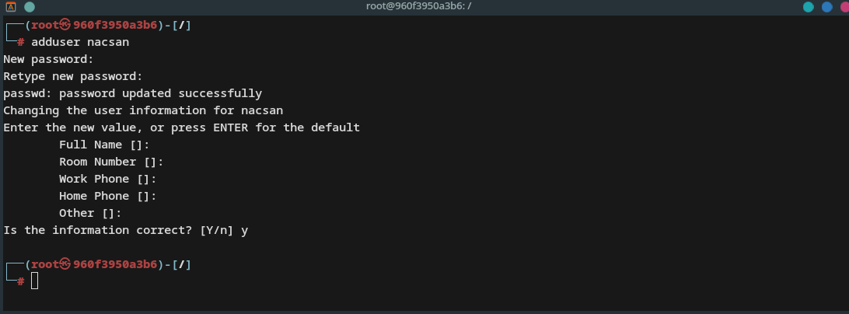Click the red hash symbol before adduser
This screenshot has height=314, width=849.
click(x=20, y=42)
